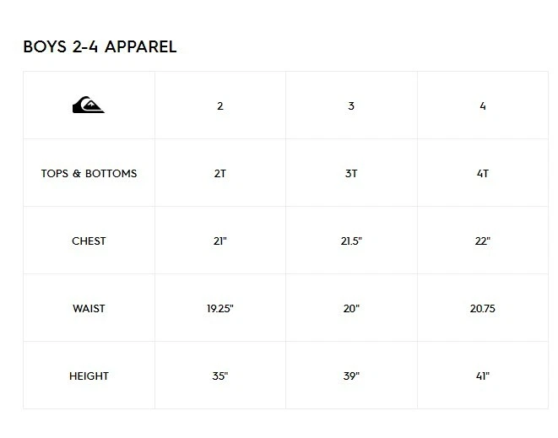Viewport: 558px width, 438px height.
Task: Click the 21.5" chest measurement
Action: (351, 241)
